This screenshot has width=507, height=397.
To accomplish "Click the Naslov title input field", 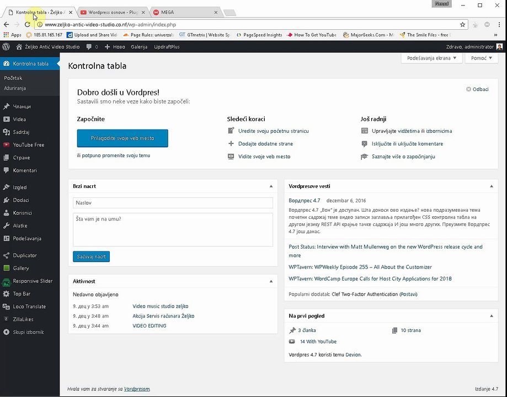I will [x=173, y=203].
